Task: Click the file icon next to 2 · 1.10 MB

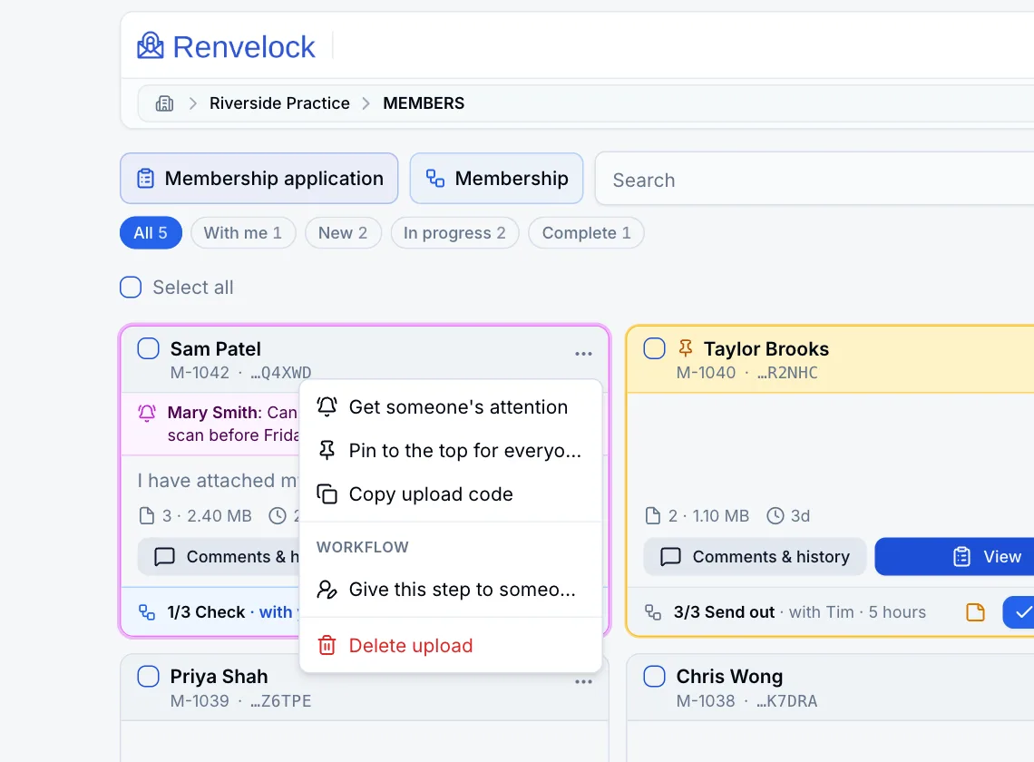Action: (652, 515)
